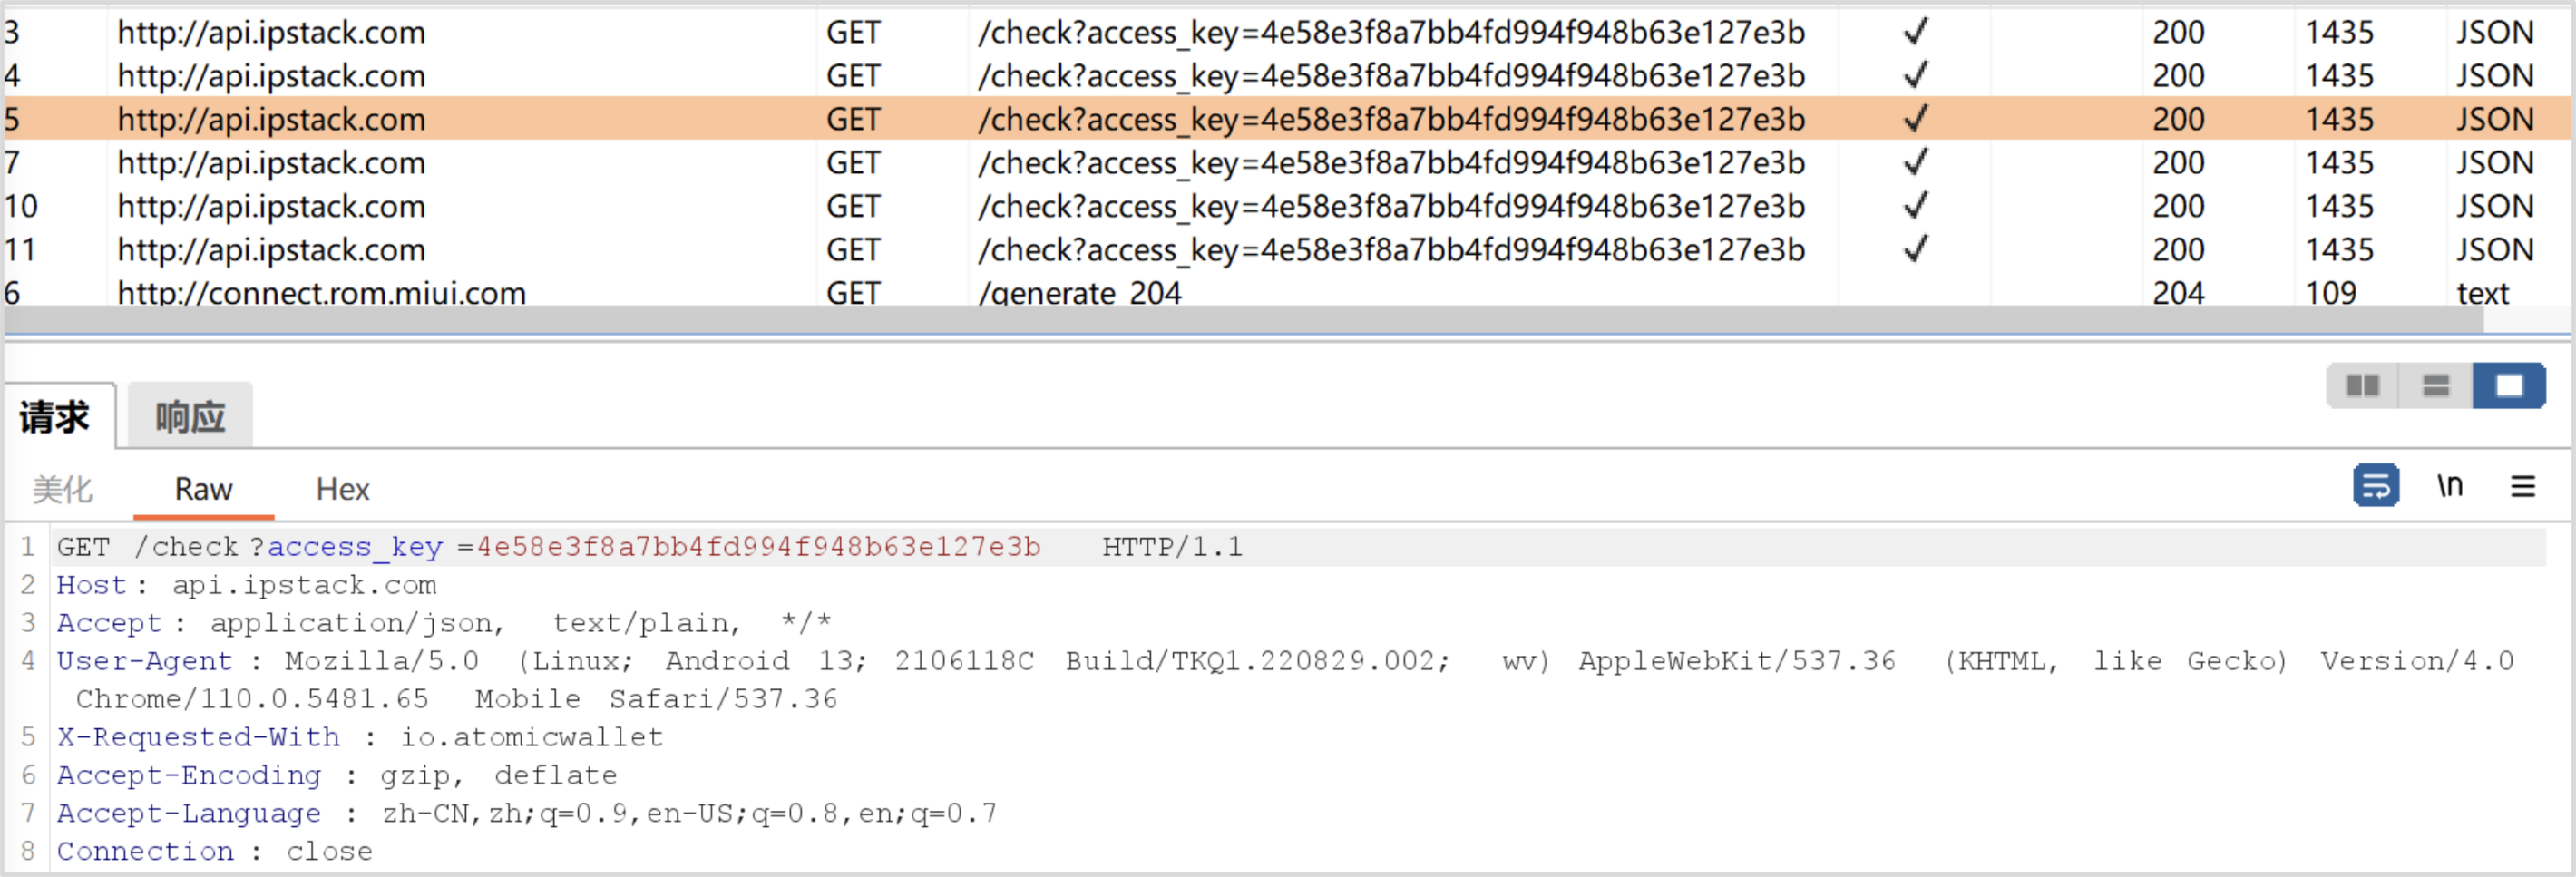Select request row 10 in history table
2576x877 pixels.
[270, 206]
